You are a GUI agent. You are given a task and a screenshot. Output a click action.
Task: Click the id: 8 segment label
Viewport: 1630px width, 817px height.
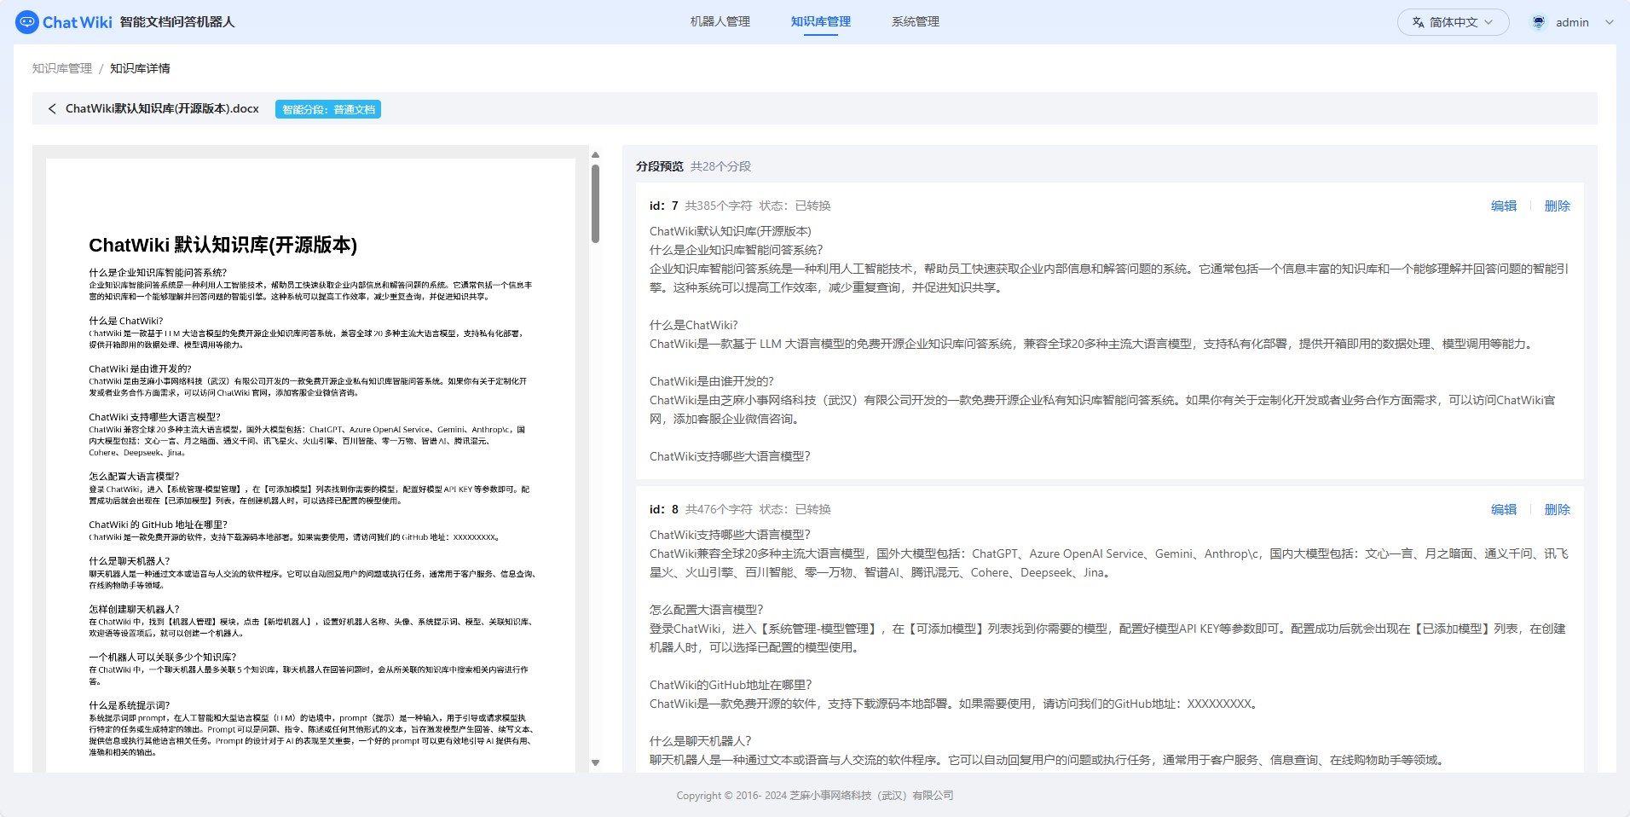point(664,509)
